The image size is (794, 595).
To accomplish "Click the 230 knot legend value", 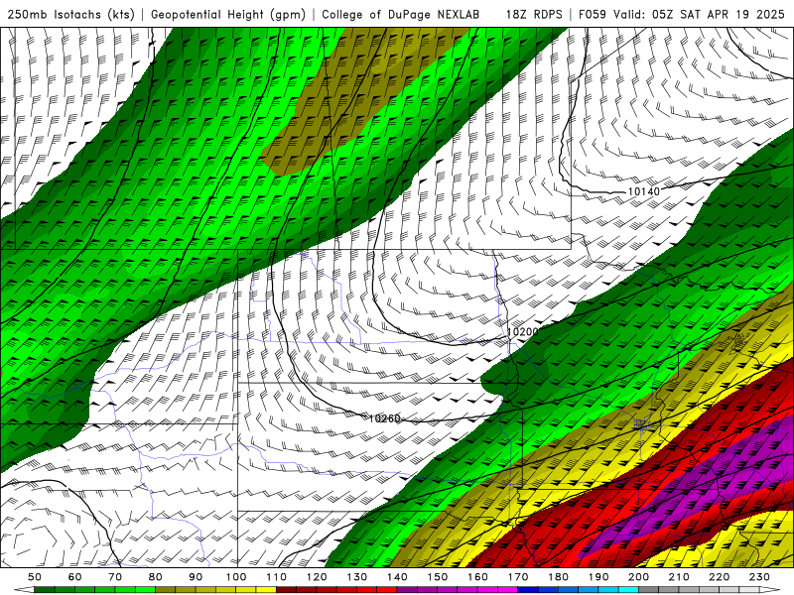I will click(759, 577).
